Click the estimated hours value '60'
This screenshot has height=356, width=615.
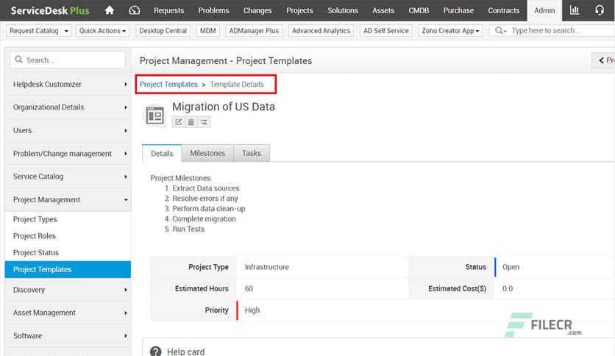pyautogui.click(x=249, y=288)
